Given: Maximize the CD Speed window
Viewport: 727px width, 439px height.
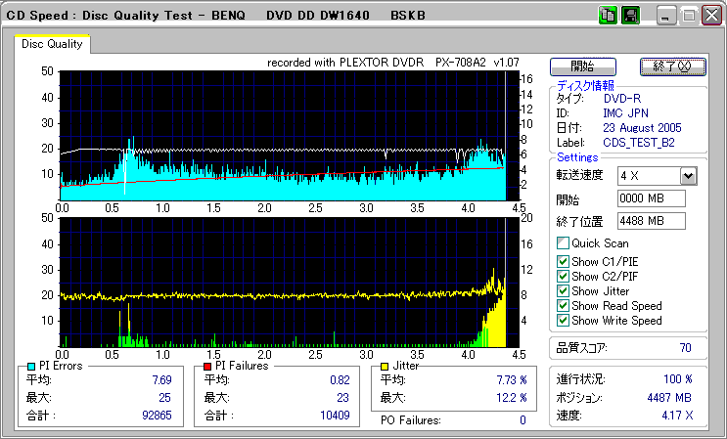Looking at the screenshot, I should click(x=689, y=17).
